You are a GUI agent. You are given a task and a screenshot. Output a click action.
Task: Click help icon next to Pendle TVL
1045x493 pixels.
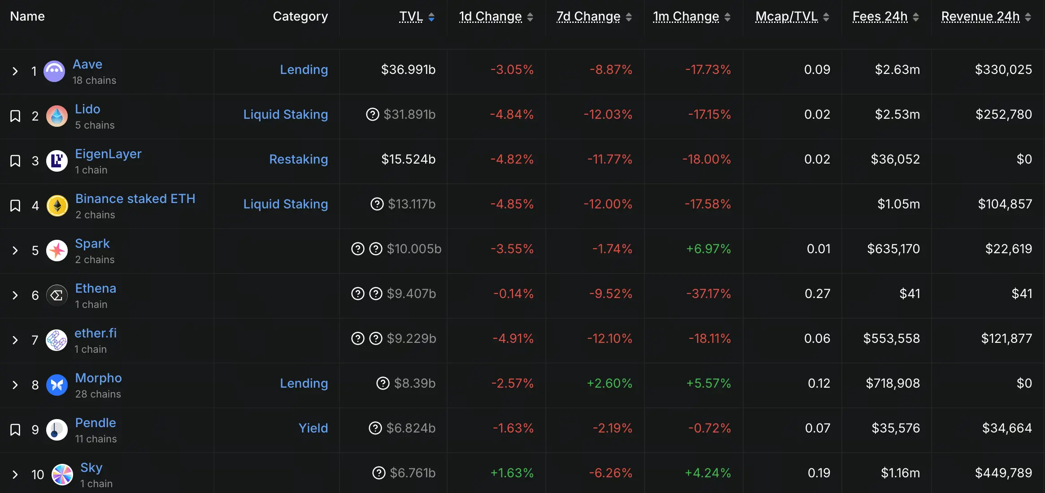click(x=375, y=428)
